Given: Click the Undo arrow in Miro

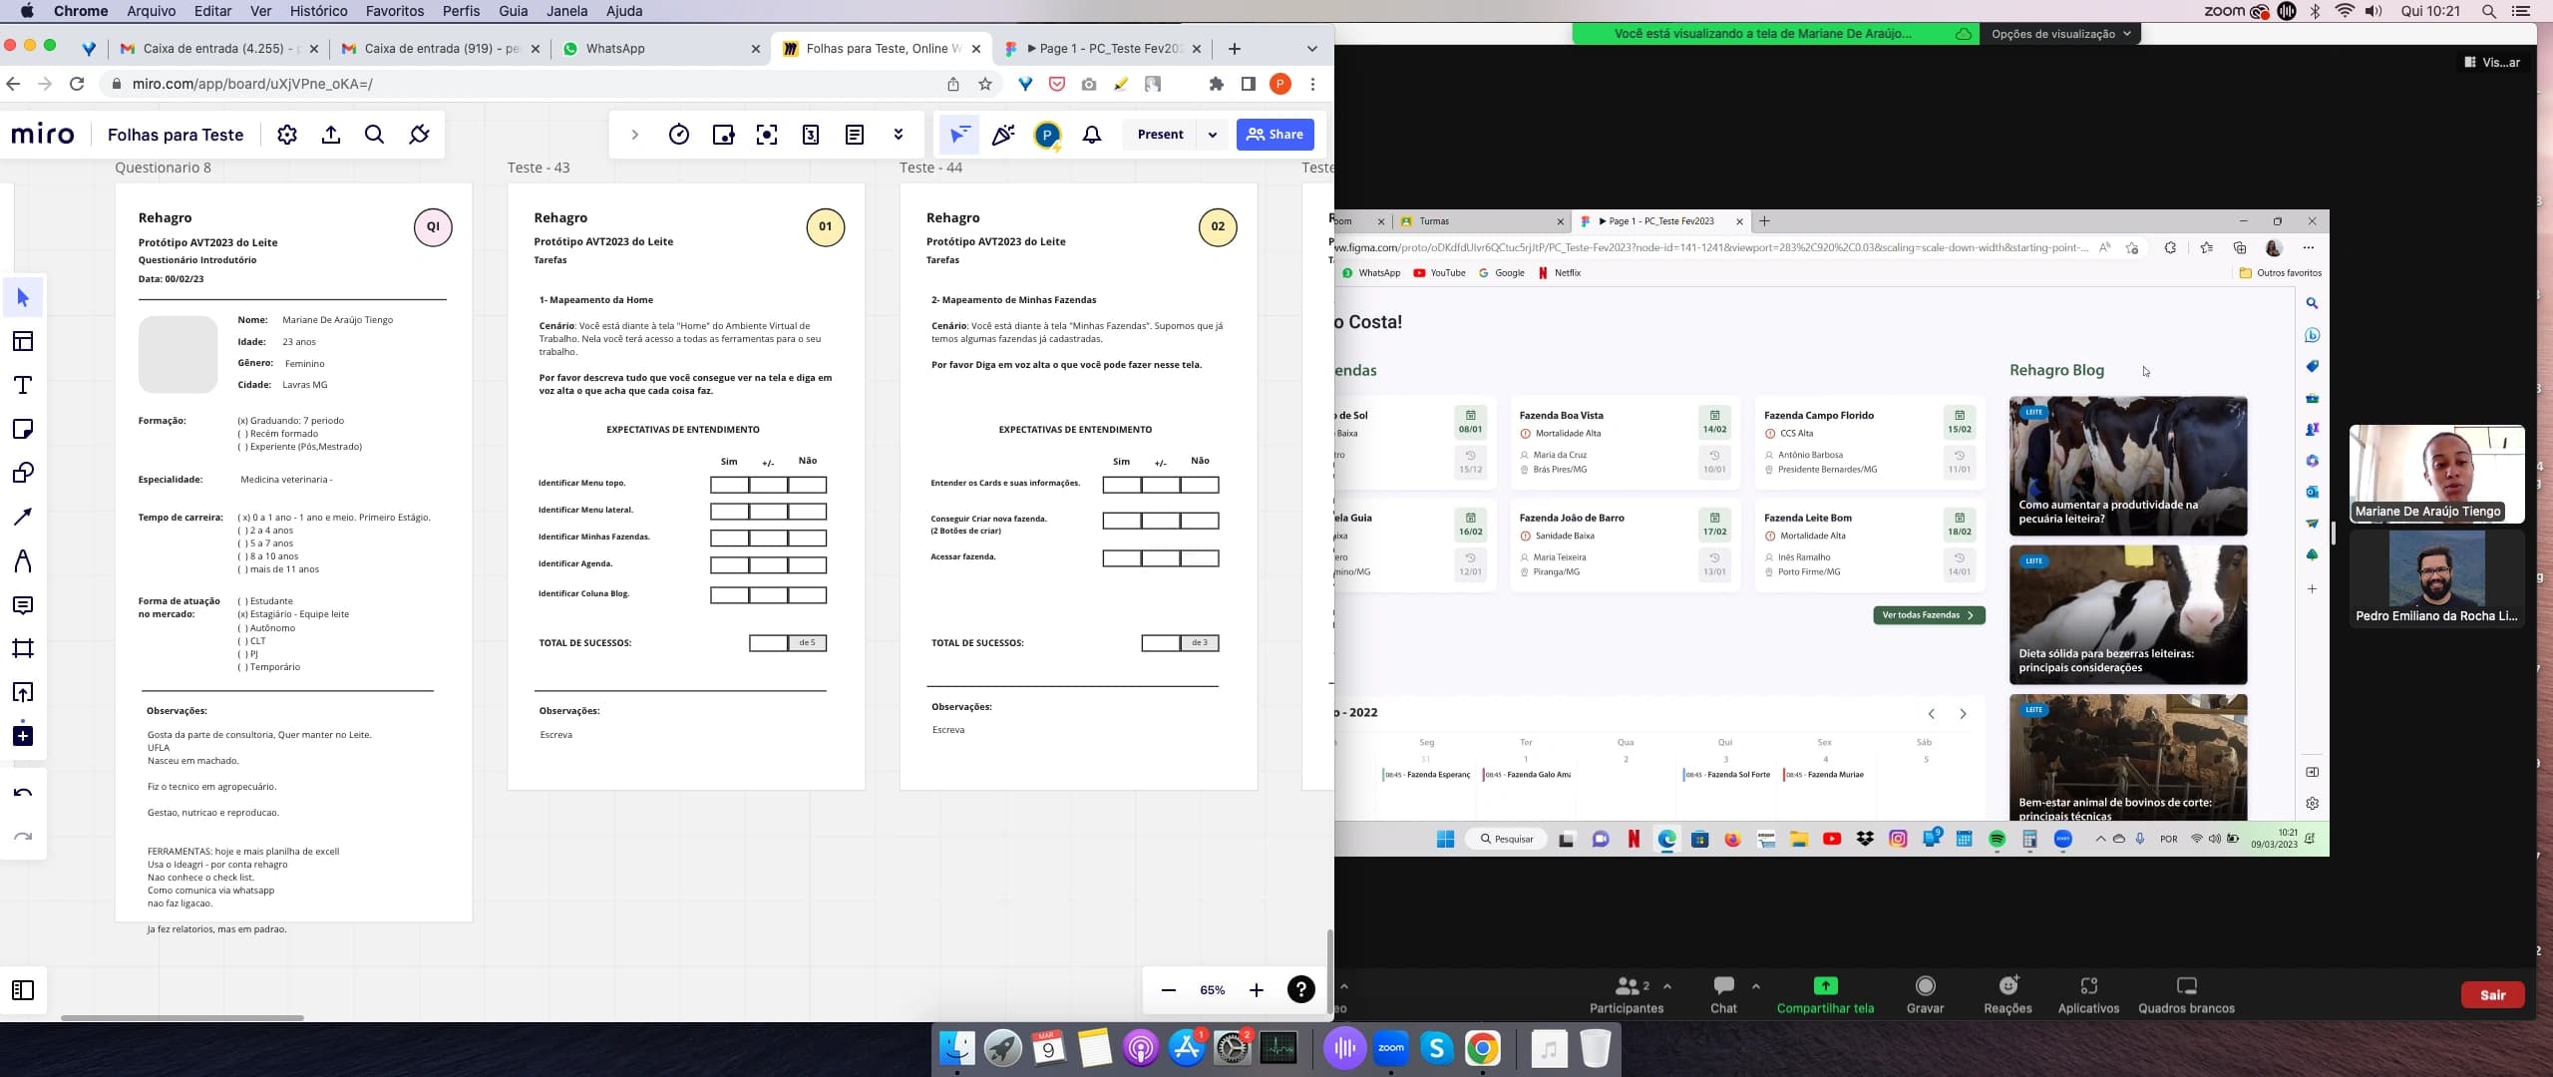Looking at the screenshot, I should coord(23,793).
